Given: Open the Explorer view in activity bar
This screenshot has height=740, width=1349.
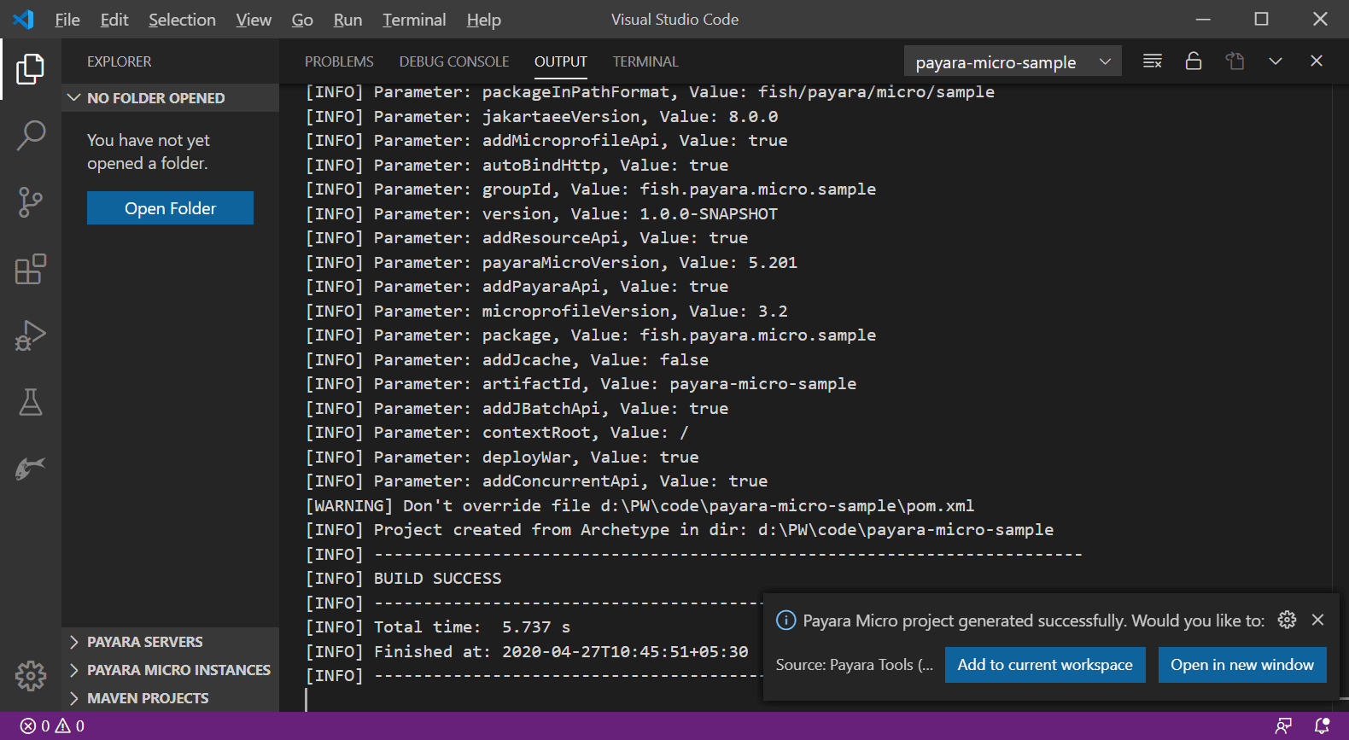Looking at the screenshot, I should coord(31,69).
